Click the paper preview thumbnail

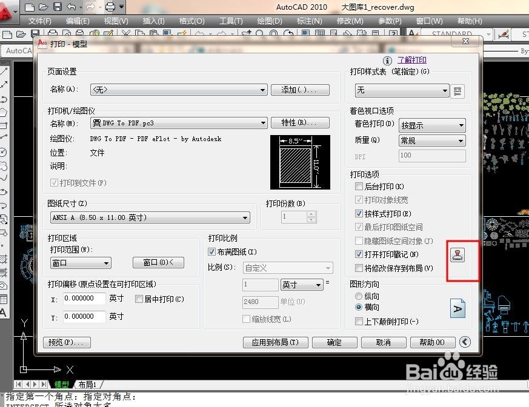(x=300, y=162)
